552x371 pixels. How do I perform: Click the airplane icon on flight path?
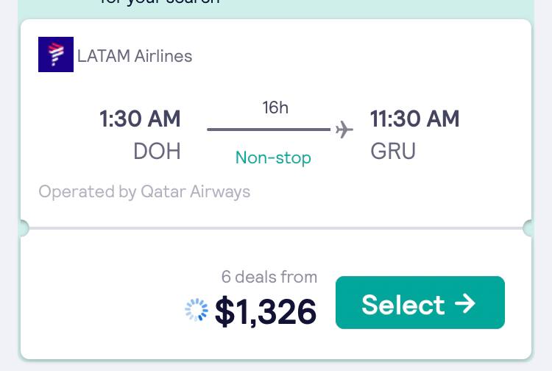coord(344,130)
